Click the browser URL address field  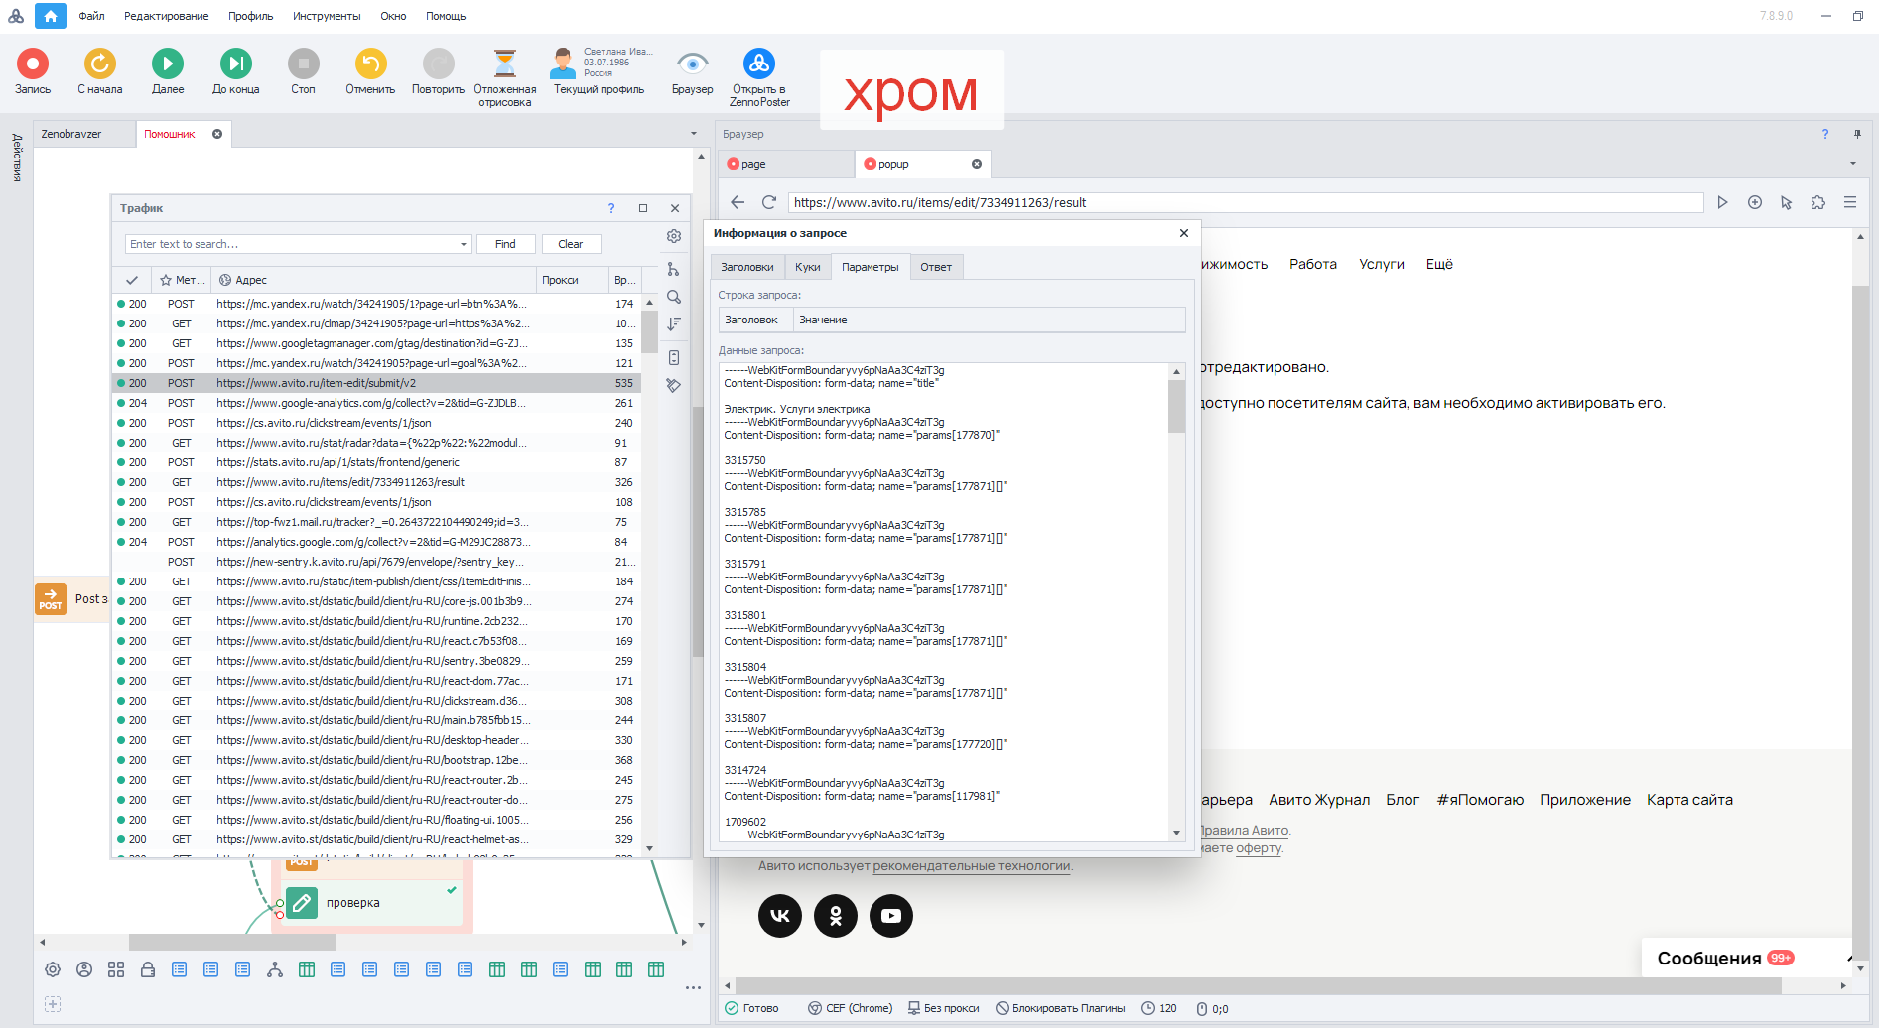point(1246,202)
